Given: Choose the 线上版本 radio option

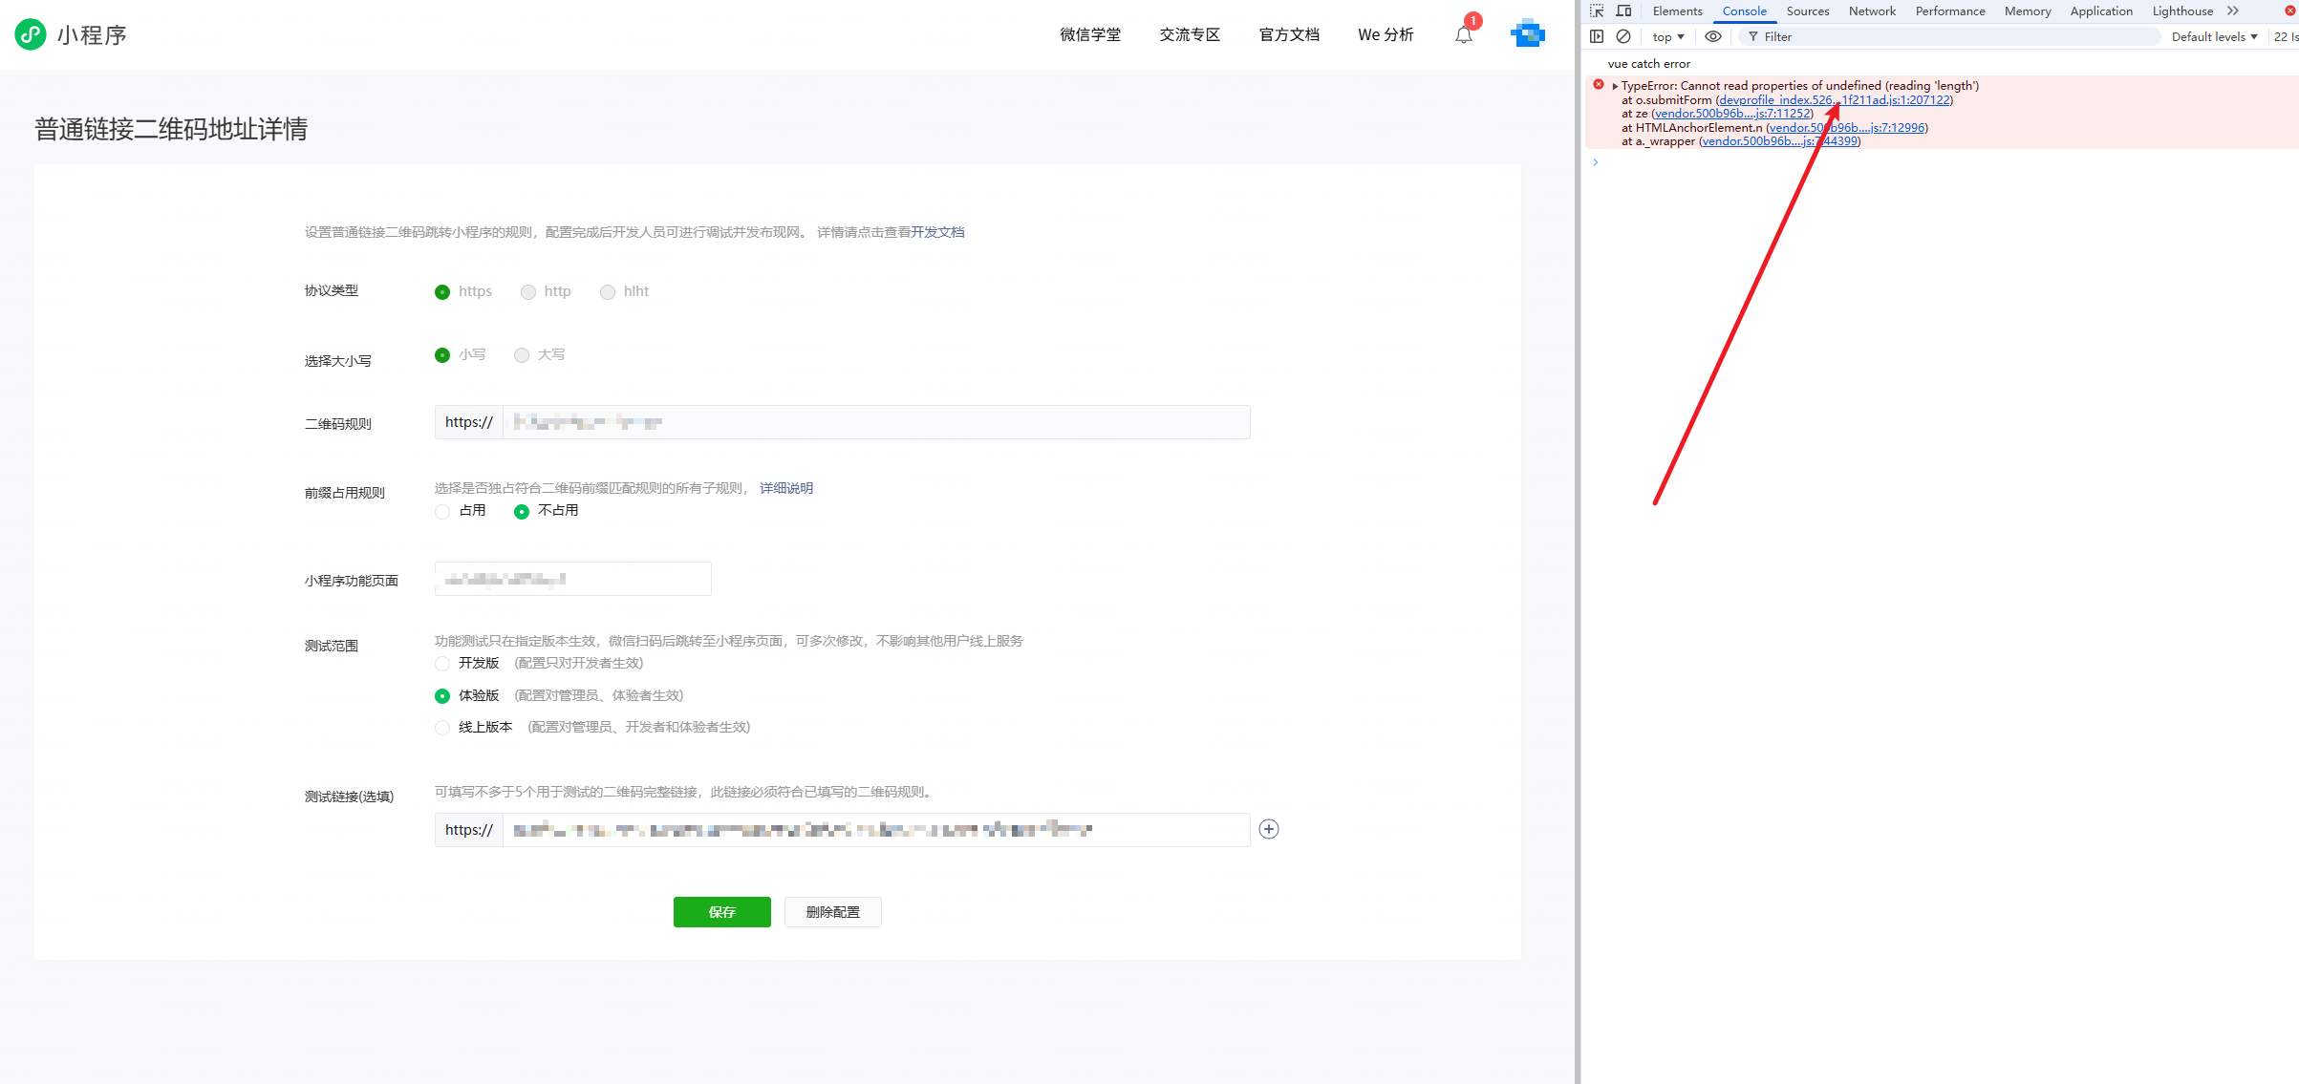Looking at the screenshot, I should 442,728.
